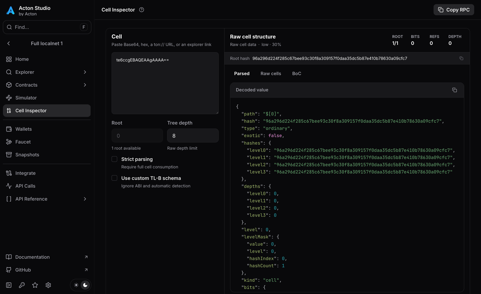
Task: Click the Home grid icon
Action: [9, 59]
